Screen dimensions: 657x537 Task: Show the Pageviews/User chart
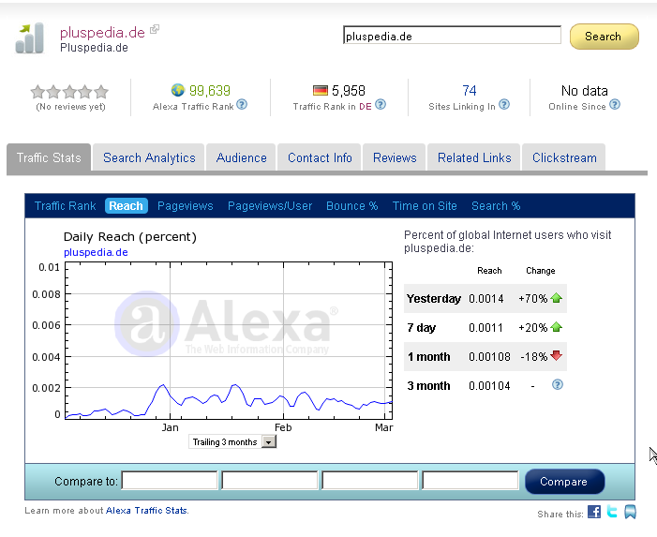point(270,205)
